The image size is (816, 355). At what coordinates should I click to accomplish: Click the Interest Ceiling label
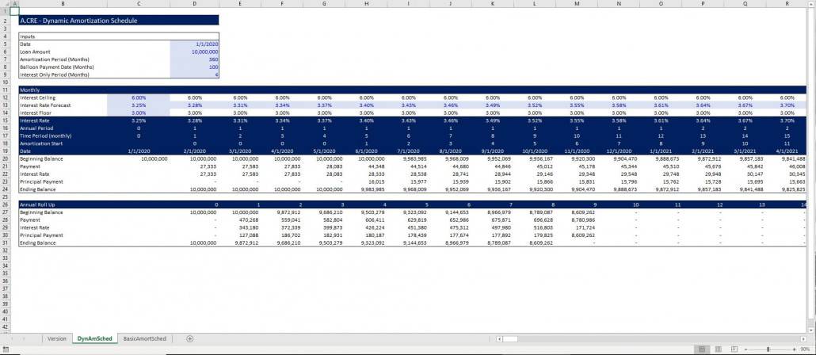click(x=38, y=97)
